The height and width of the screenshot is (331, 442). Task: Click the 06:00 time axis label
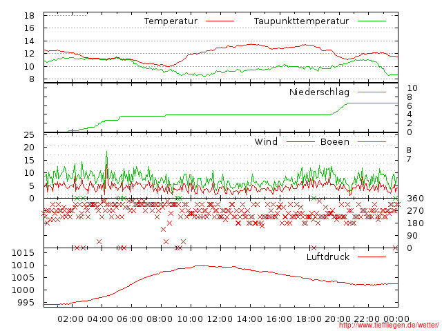[x=130, y=319]
